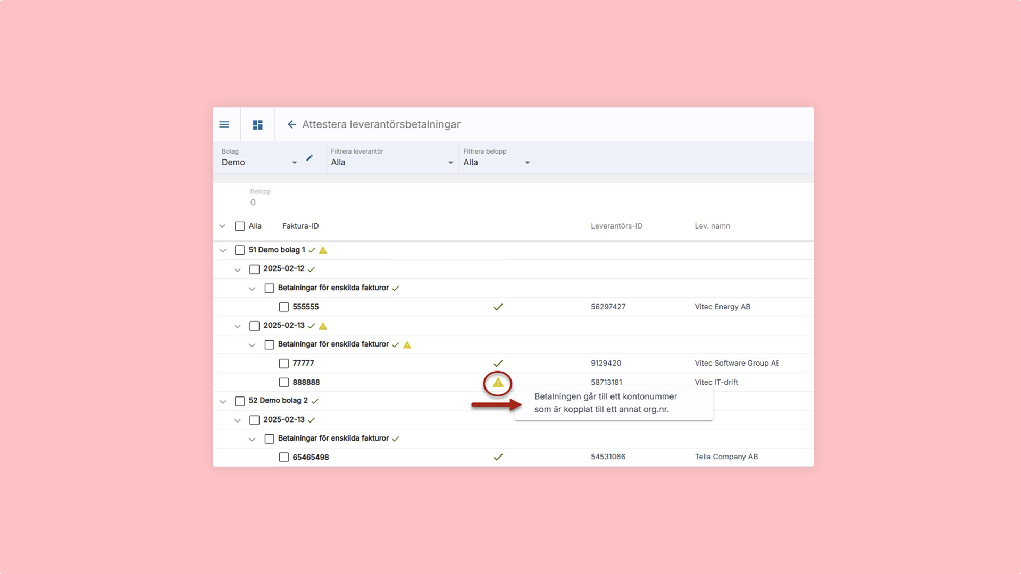This screenshot has width=1021, height=574.
Task: Click the warning triangle beside 51 Demo bolag 1
Action: coord(323,250)
